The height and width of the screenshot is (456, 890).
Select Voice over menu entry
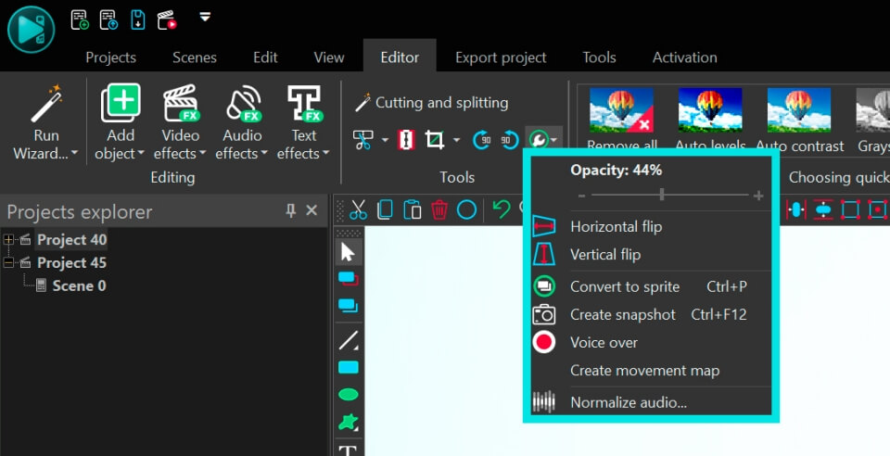coord(651,343)
